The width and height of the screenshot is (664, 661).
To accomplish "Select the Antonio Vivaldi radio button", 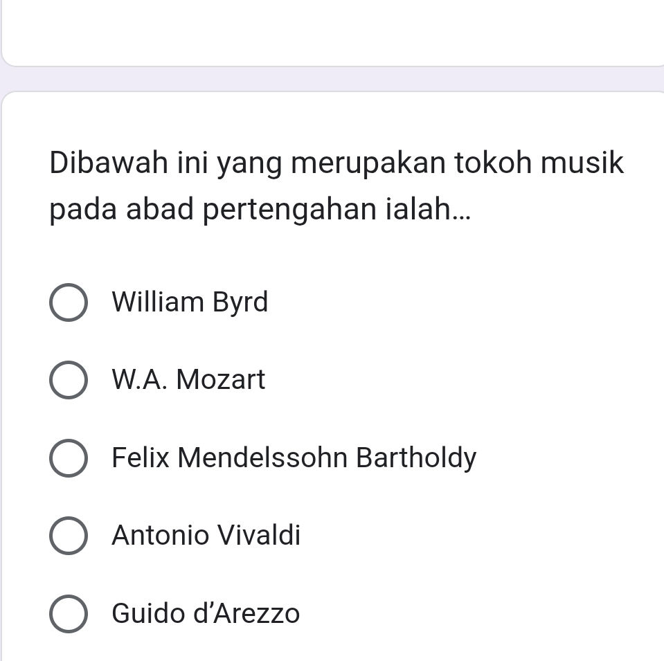I will click(67, 536).
